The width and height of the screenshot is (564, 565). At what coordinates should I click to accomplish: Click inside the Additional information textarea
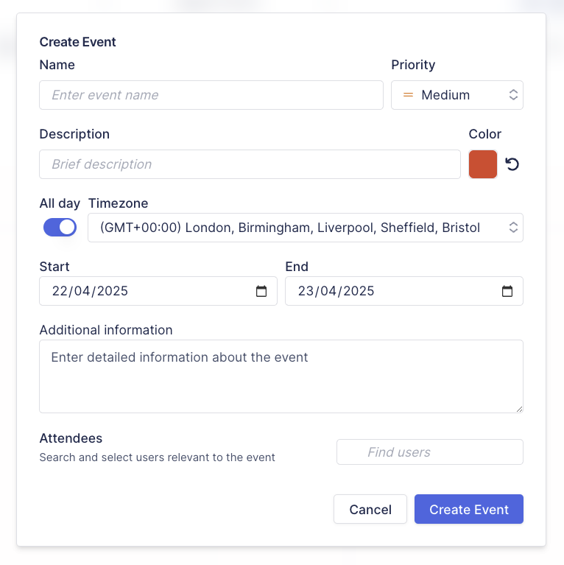tap(281, 376)
